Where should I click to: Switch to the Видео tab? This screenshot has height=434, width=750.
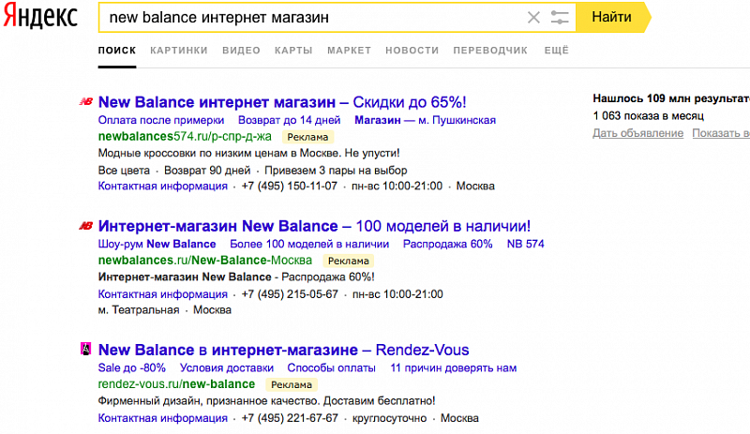pyautogui.click(x=241, y=51)
